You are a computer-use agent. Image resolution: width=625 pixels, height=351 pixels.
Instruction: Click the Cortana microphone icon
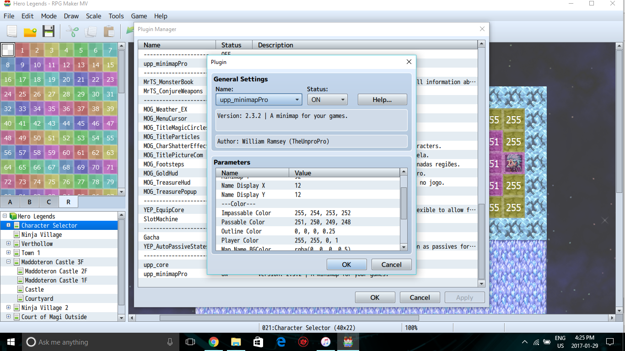tap(170, 342)
